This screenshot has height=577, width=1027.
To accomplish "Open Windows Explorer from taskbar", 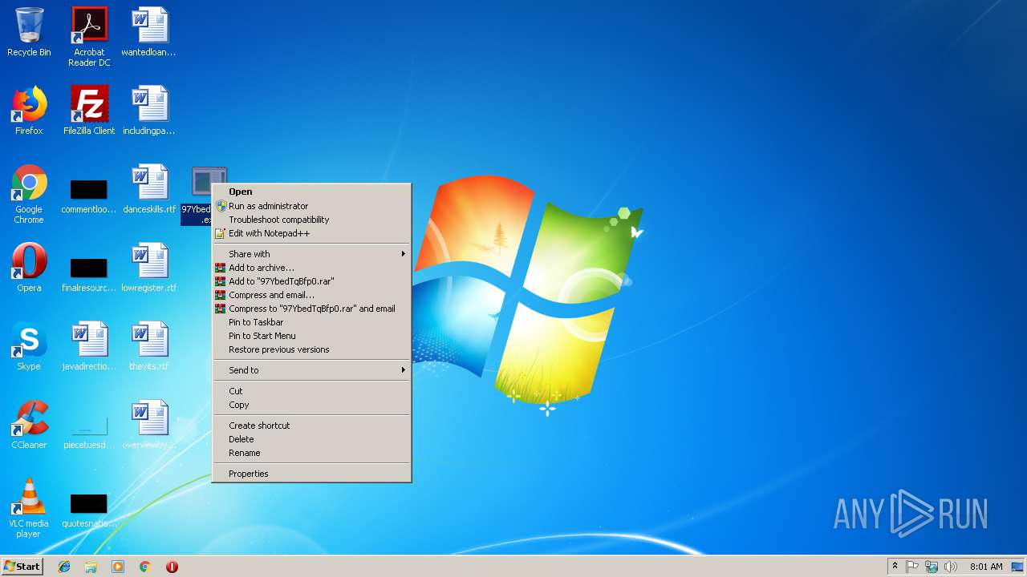I will pyautogui.click(x=91, y=567).
